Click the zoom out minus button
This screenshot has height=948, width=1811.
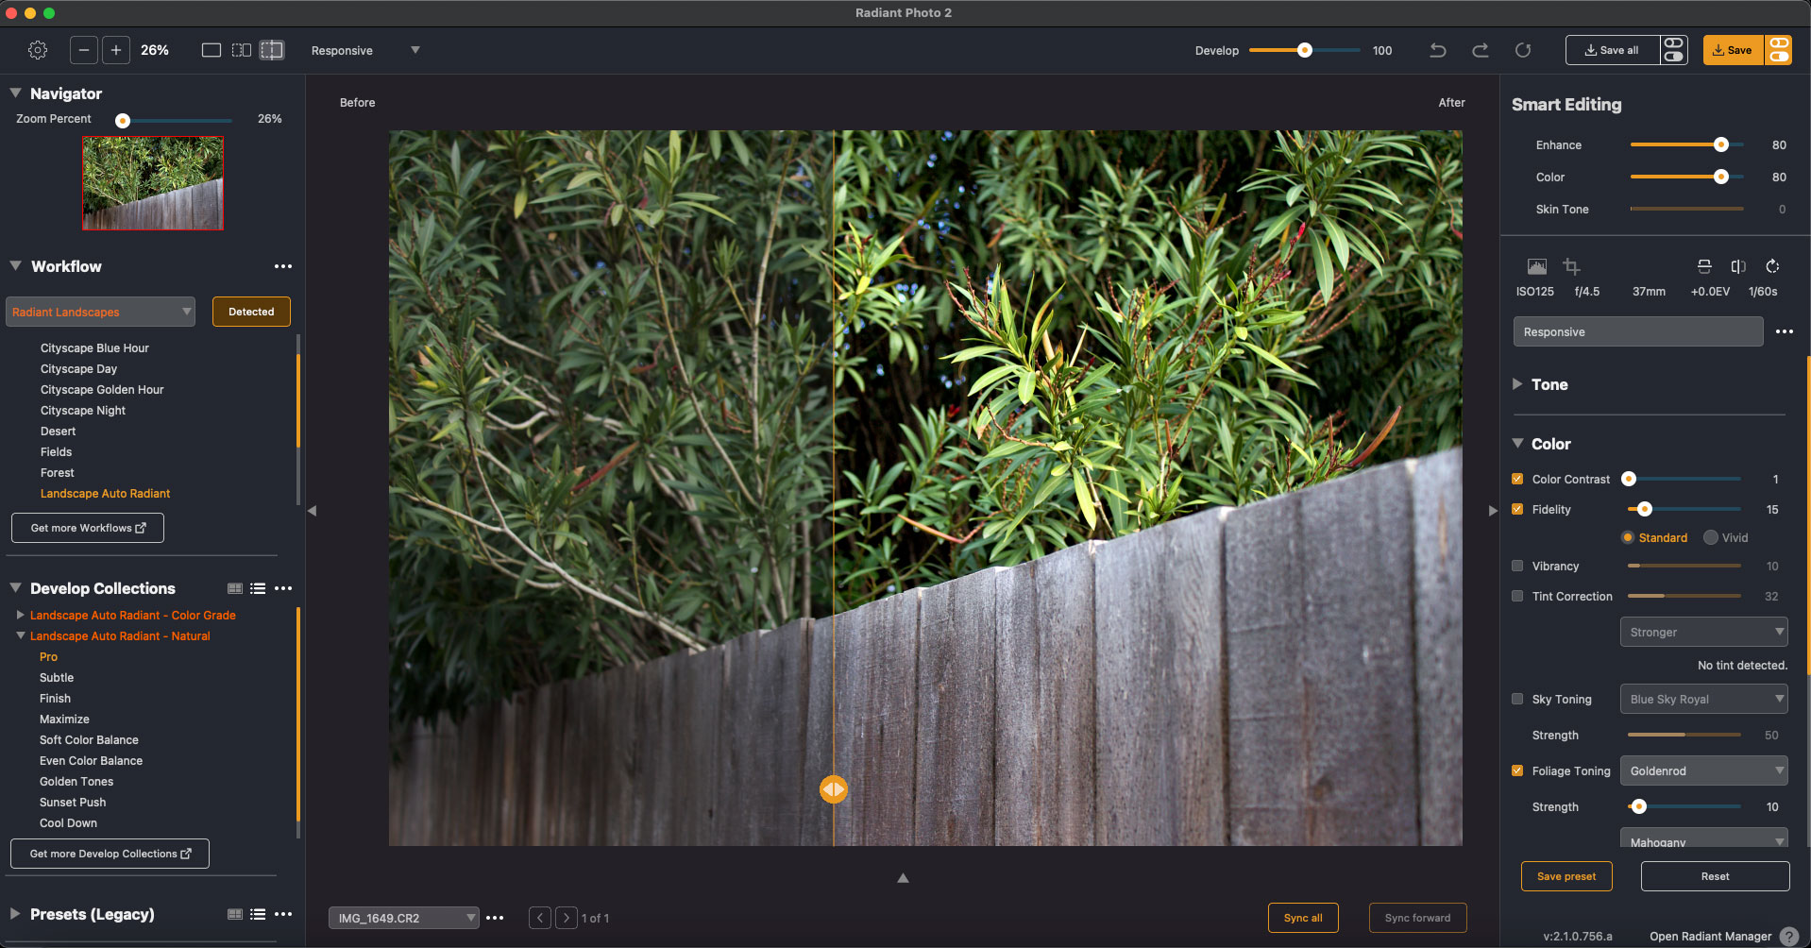pyautogui.click(x=84, y=50)
